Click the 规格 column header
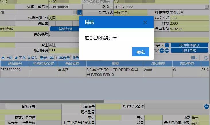 (x=115, y=64)
